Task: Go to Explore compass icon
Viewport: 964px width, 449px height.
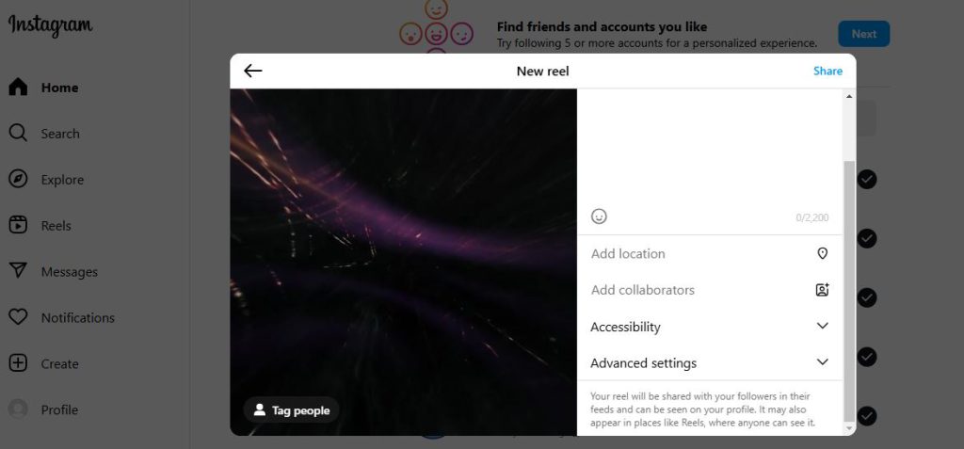Action: pos(18,180)
